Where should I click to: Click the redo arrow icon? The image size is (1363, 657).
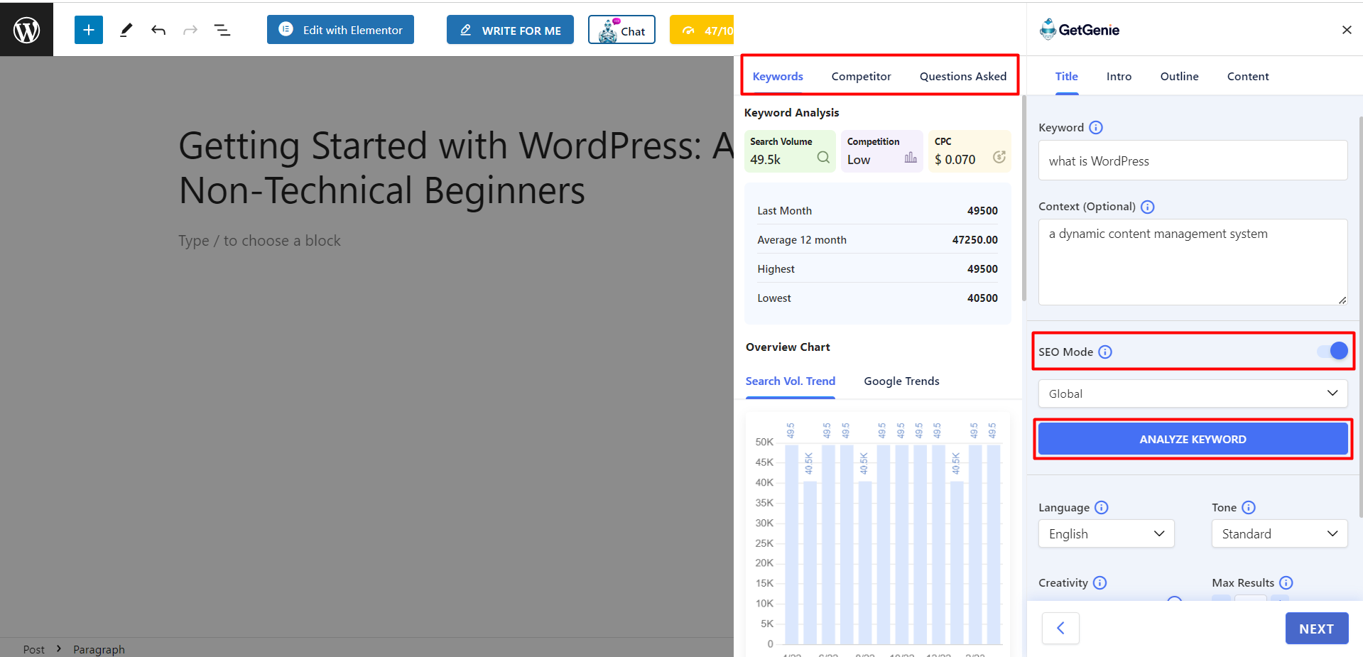click(190, 30)
